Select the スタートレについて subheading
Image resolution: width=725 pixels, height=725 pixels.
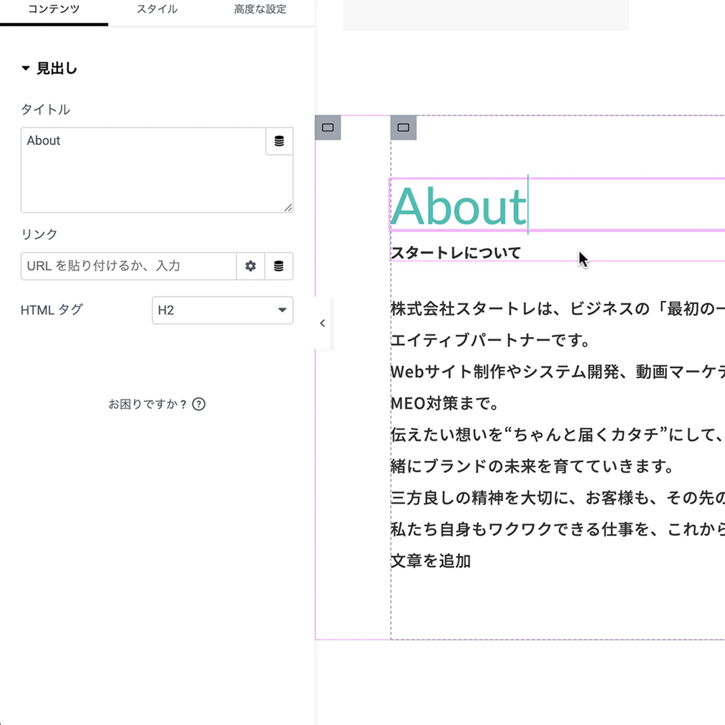coord(455,252)
